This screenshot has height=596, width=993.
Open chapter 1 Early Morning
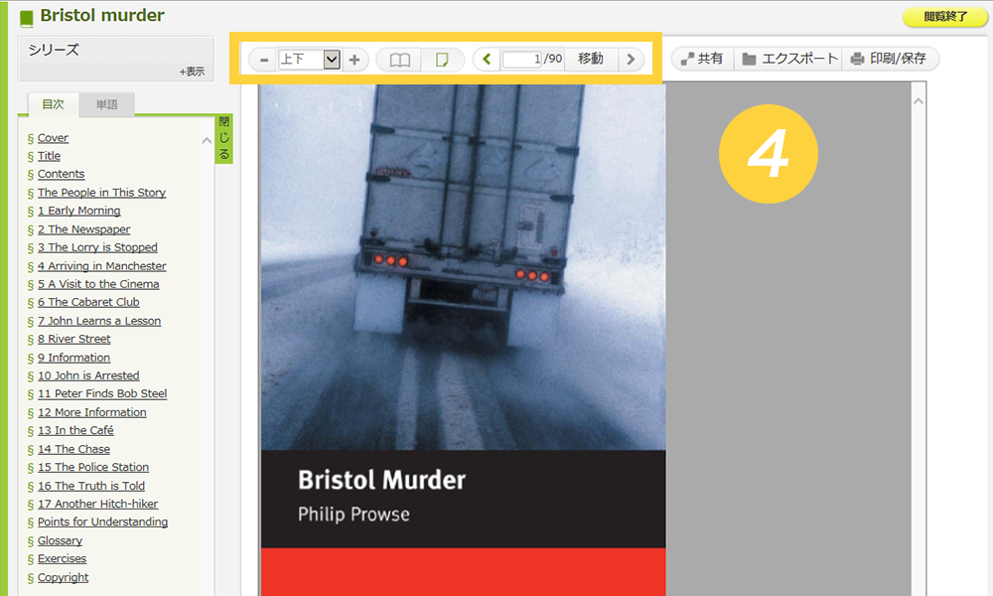pos(79,211)
